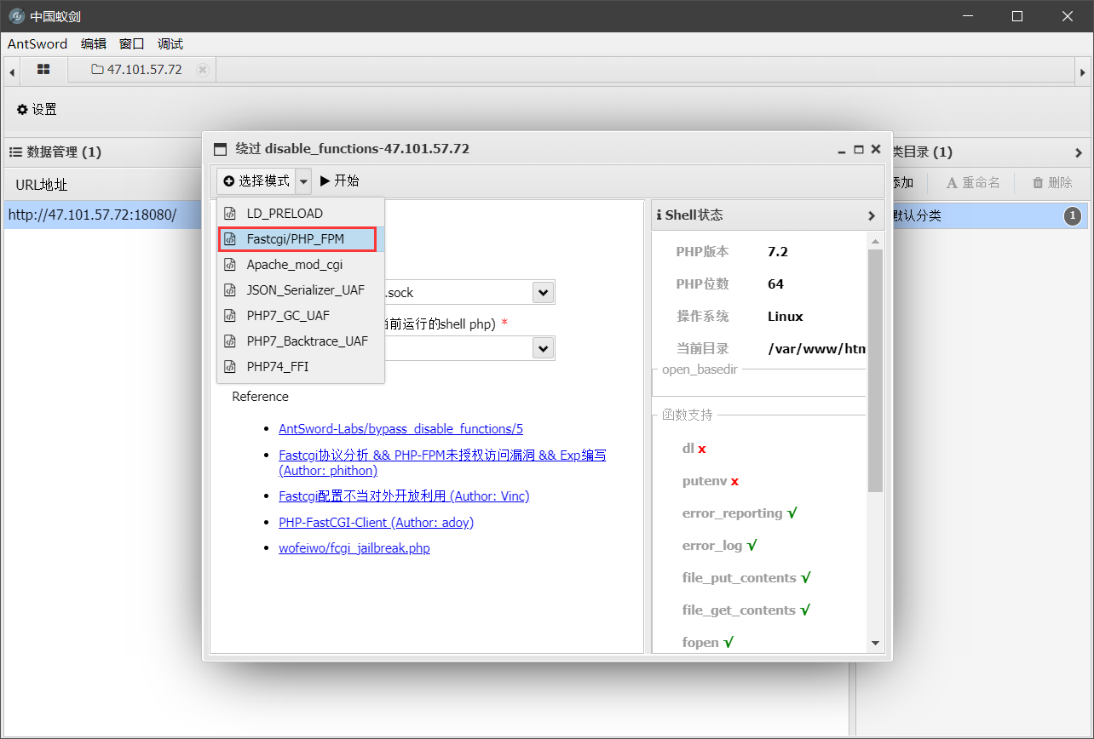Click the 数据管理 (1) list icon
Image resolution: width=1094 pixels, height=739 pixels.
(x=15, y=152)
